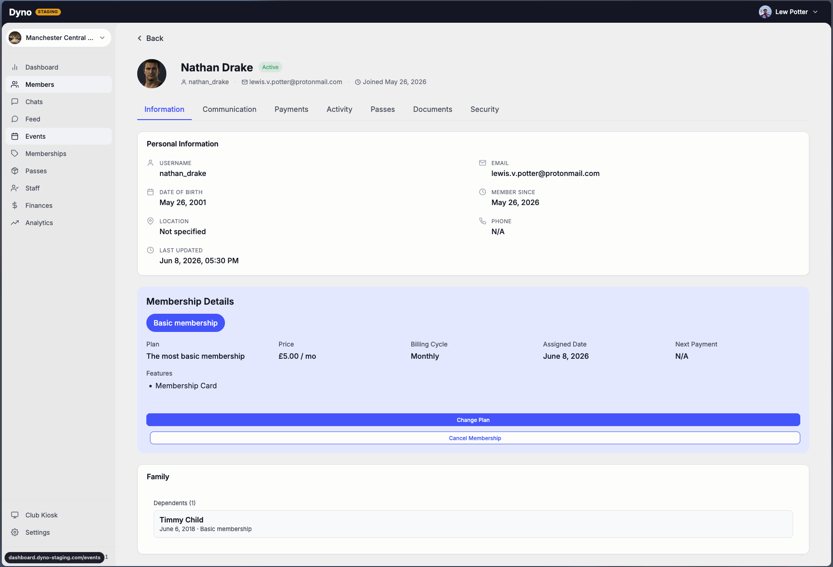
Task: Open Club Kiosk in the sidebar
Action: pyautogui.click(x=59, y=515)
